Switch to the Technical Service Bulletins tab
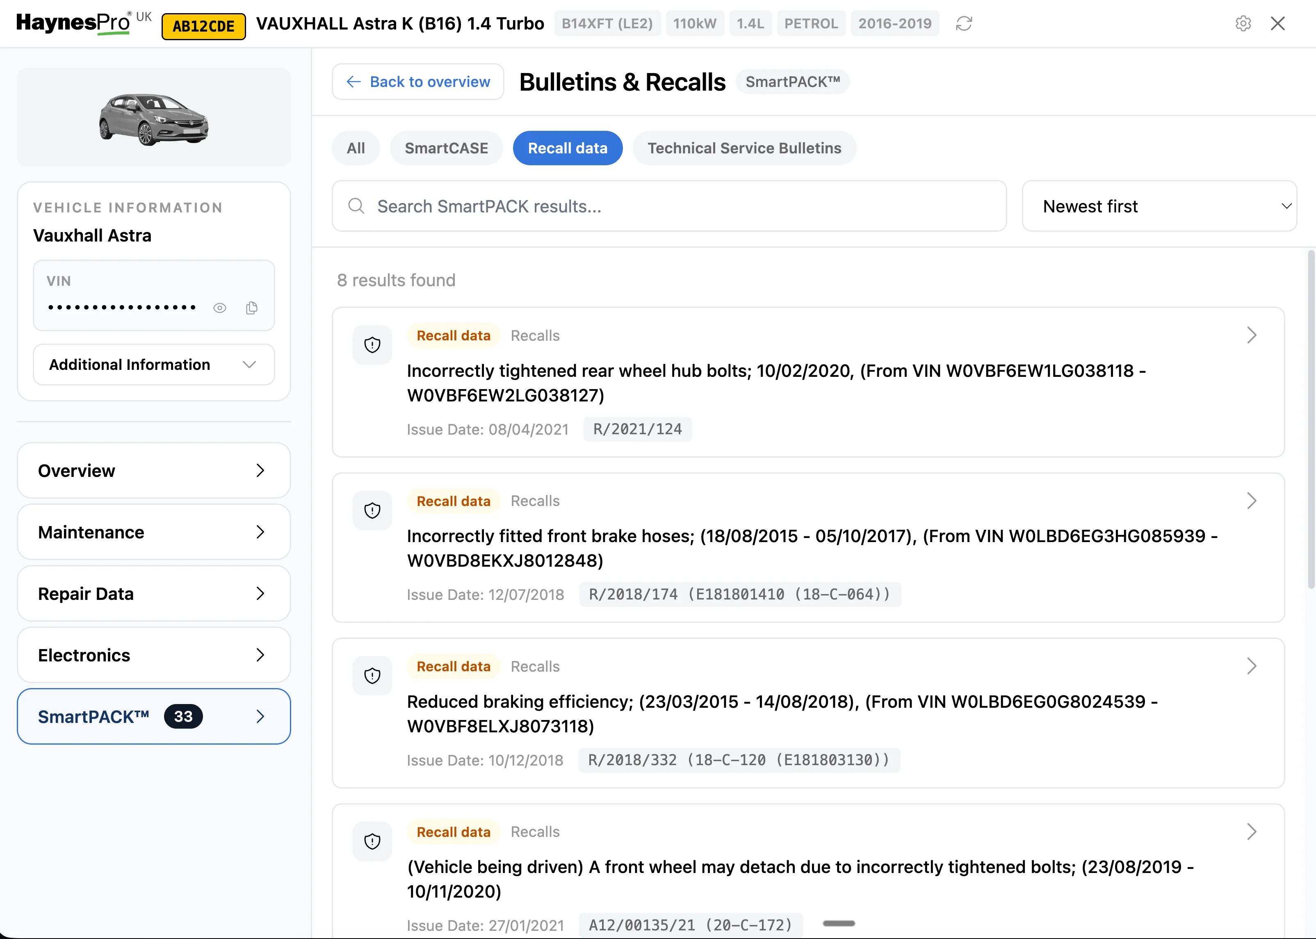The image size is (1316, 939). coord(745,148)
